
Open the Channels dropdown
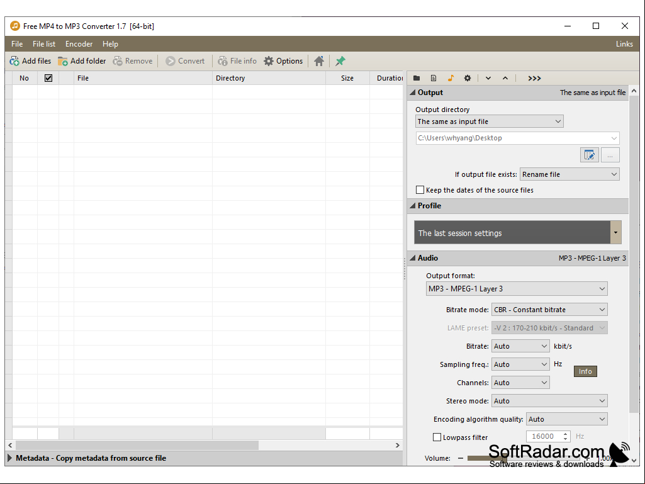520,382
